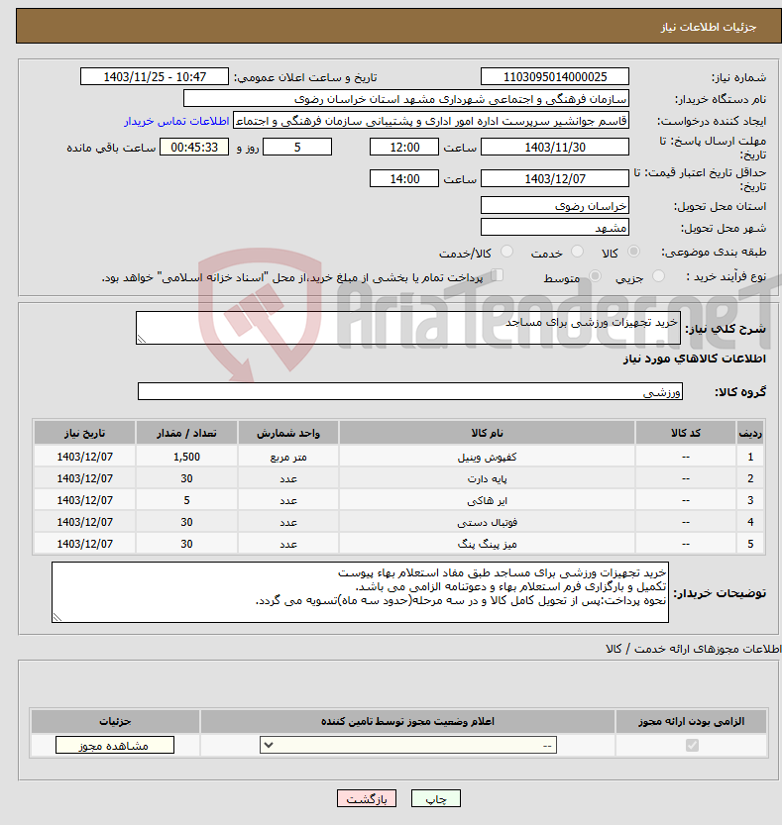Select the کالا radio button

(x=633, y=252)
